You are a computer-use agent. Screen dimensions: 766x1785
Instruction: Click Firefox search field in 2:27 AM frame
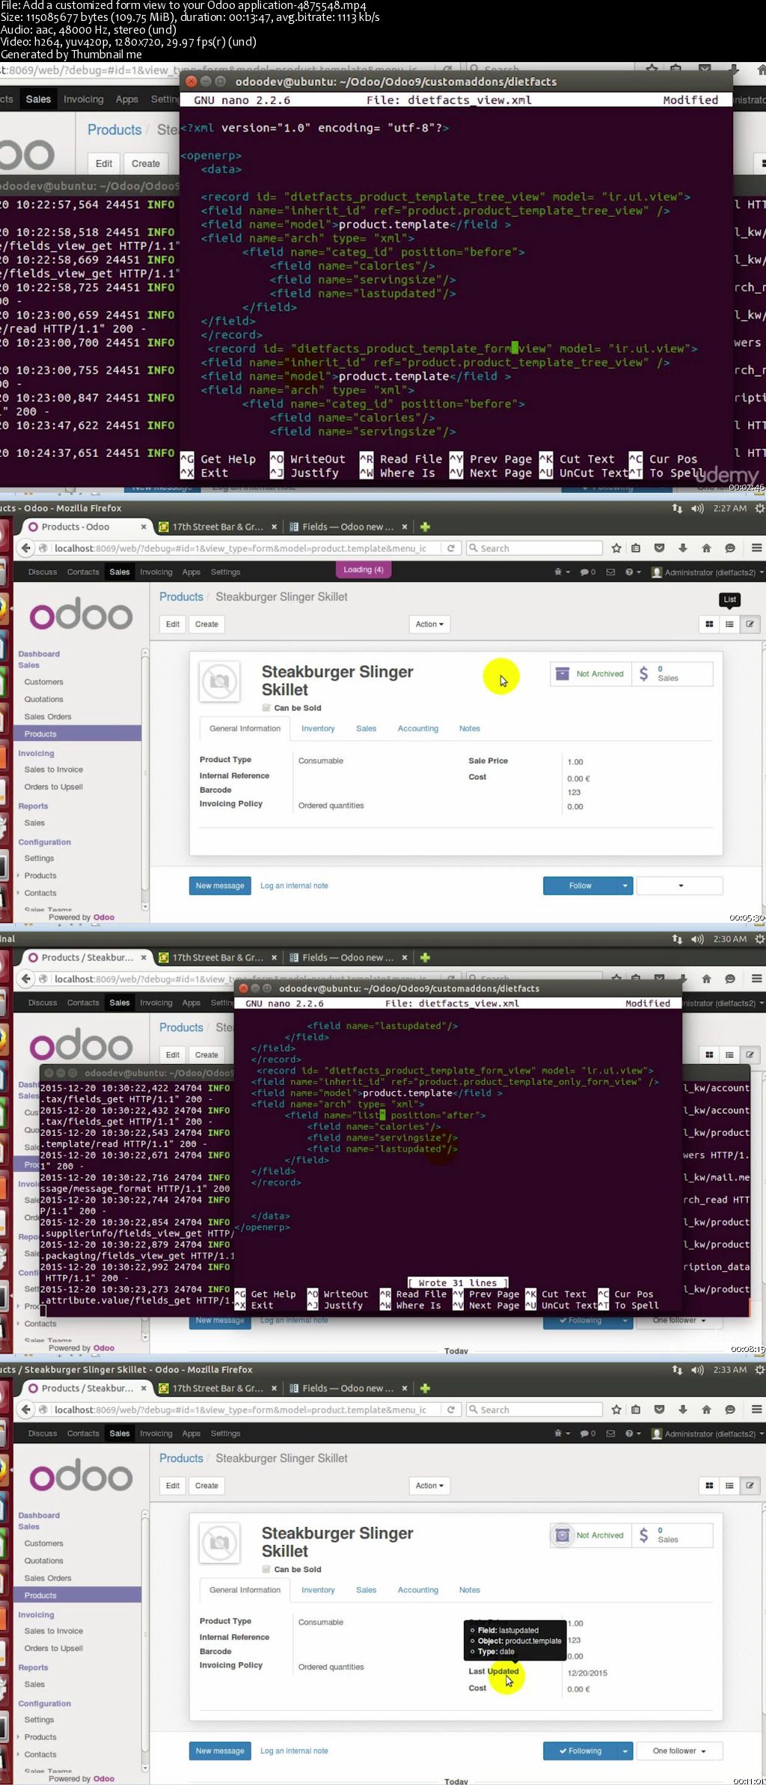534,548
